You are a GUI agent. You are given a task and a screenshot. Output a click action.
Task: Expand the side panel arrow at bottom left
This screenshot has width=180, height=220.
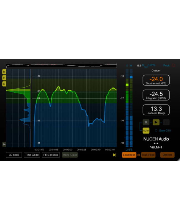coord(4,144)
